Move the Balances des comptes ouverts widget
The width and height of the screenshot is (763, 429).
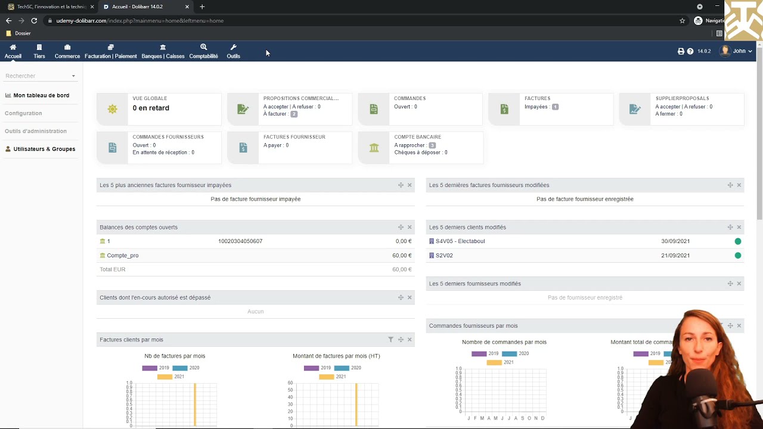point(401,227)
